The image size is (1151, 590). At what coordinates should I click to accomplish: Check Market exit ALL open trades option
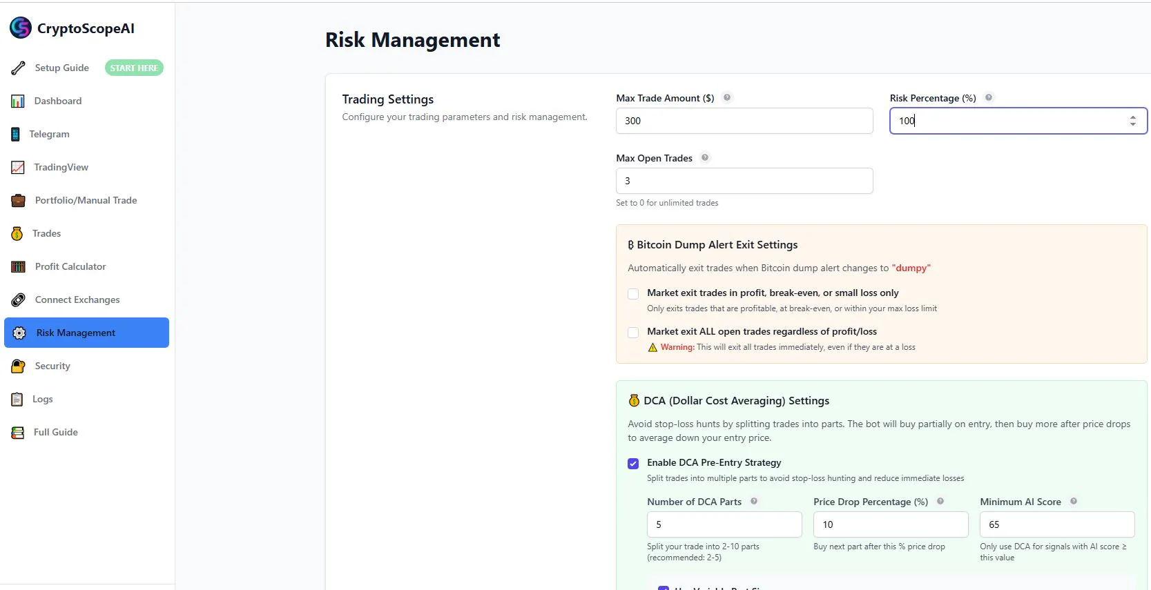pyautogui.click(x=633, y=333)
